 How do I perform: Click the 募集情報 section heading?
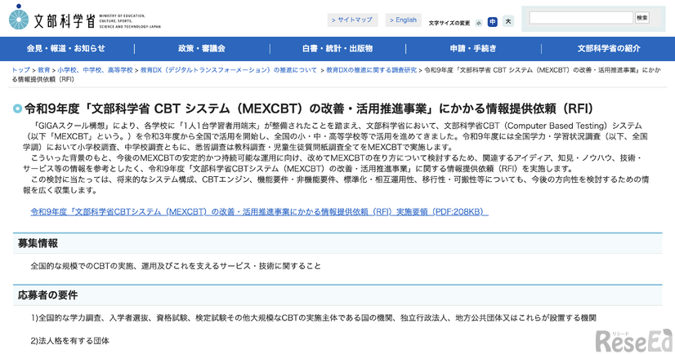[x=38, y=244]
